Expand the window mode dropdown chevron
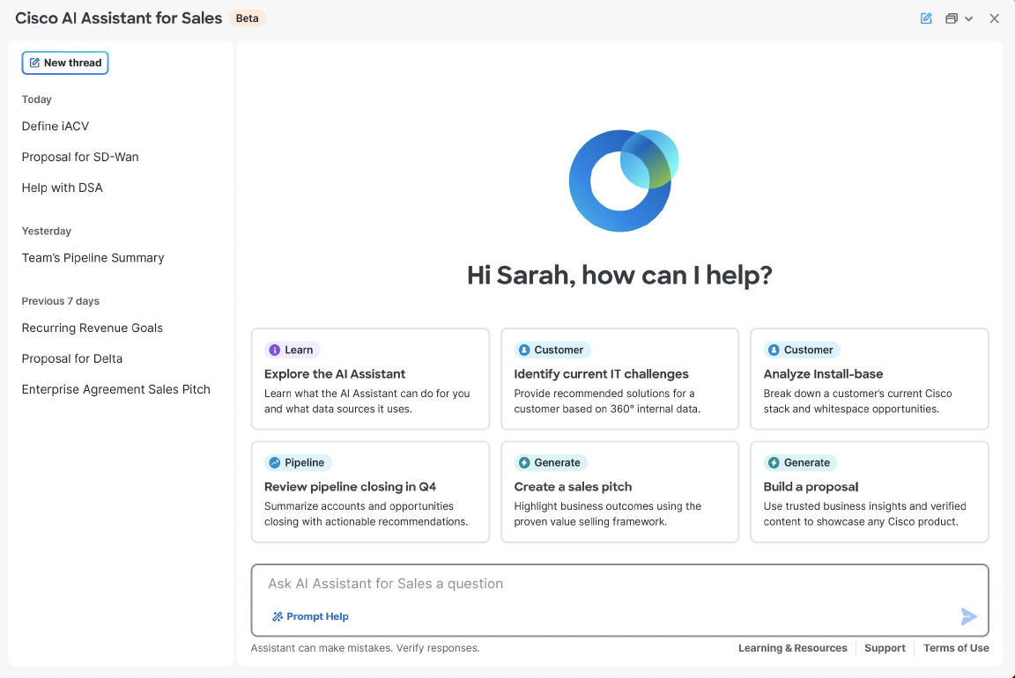This screenshot has width=1015, height=678. click(x=968, y=18)
